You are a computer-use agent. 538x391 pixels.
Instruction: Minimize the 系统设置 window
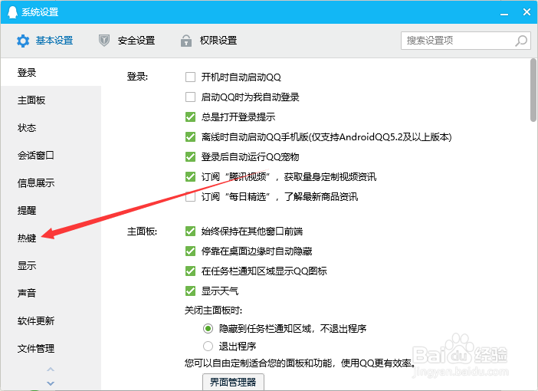click(504, 13)
